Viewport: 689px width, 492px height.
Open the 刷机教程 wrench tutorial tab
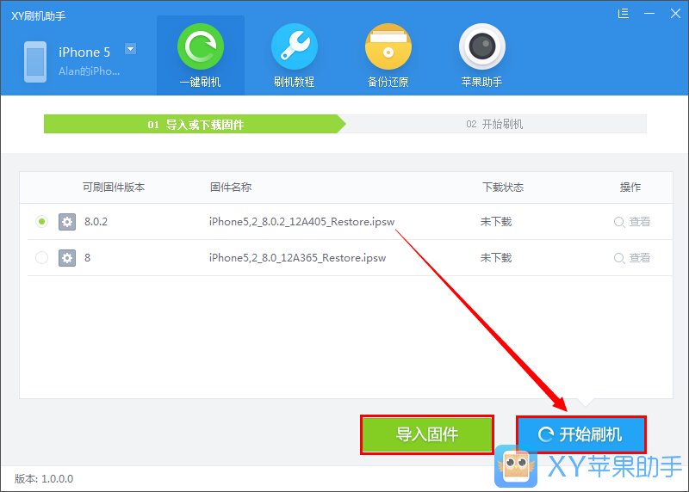tap(294, 55)
